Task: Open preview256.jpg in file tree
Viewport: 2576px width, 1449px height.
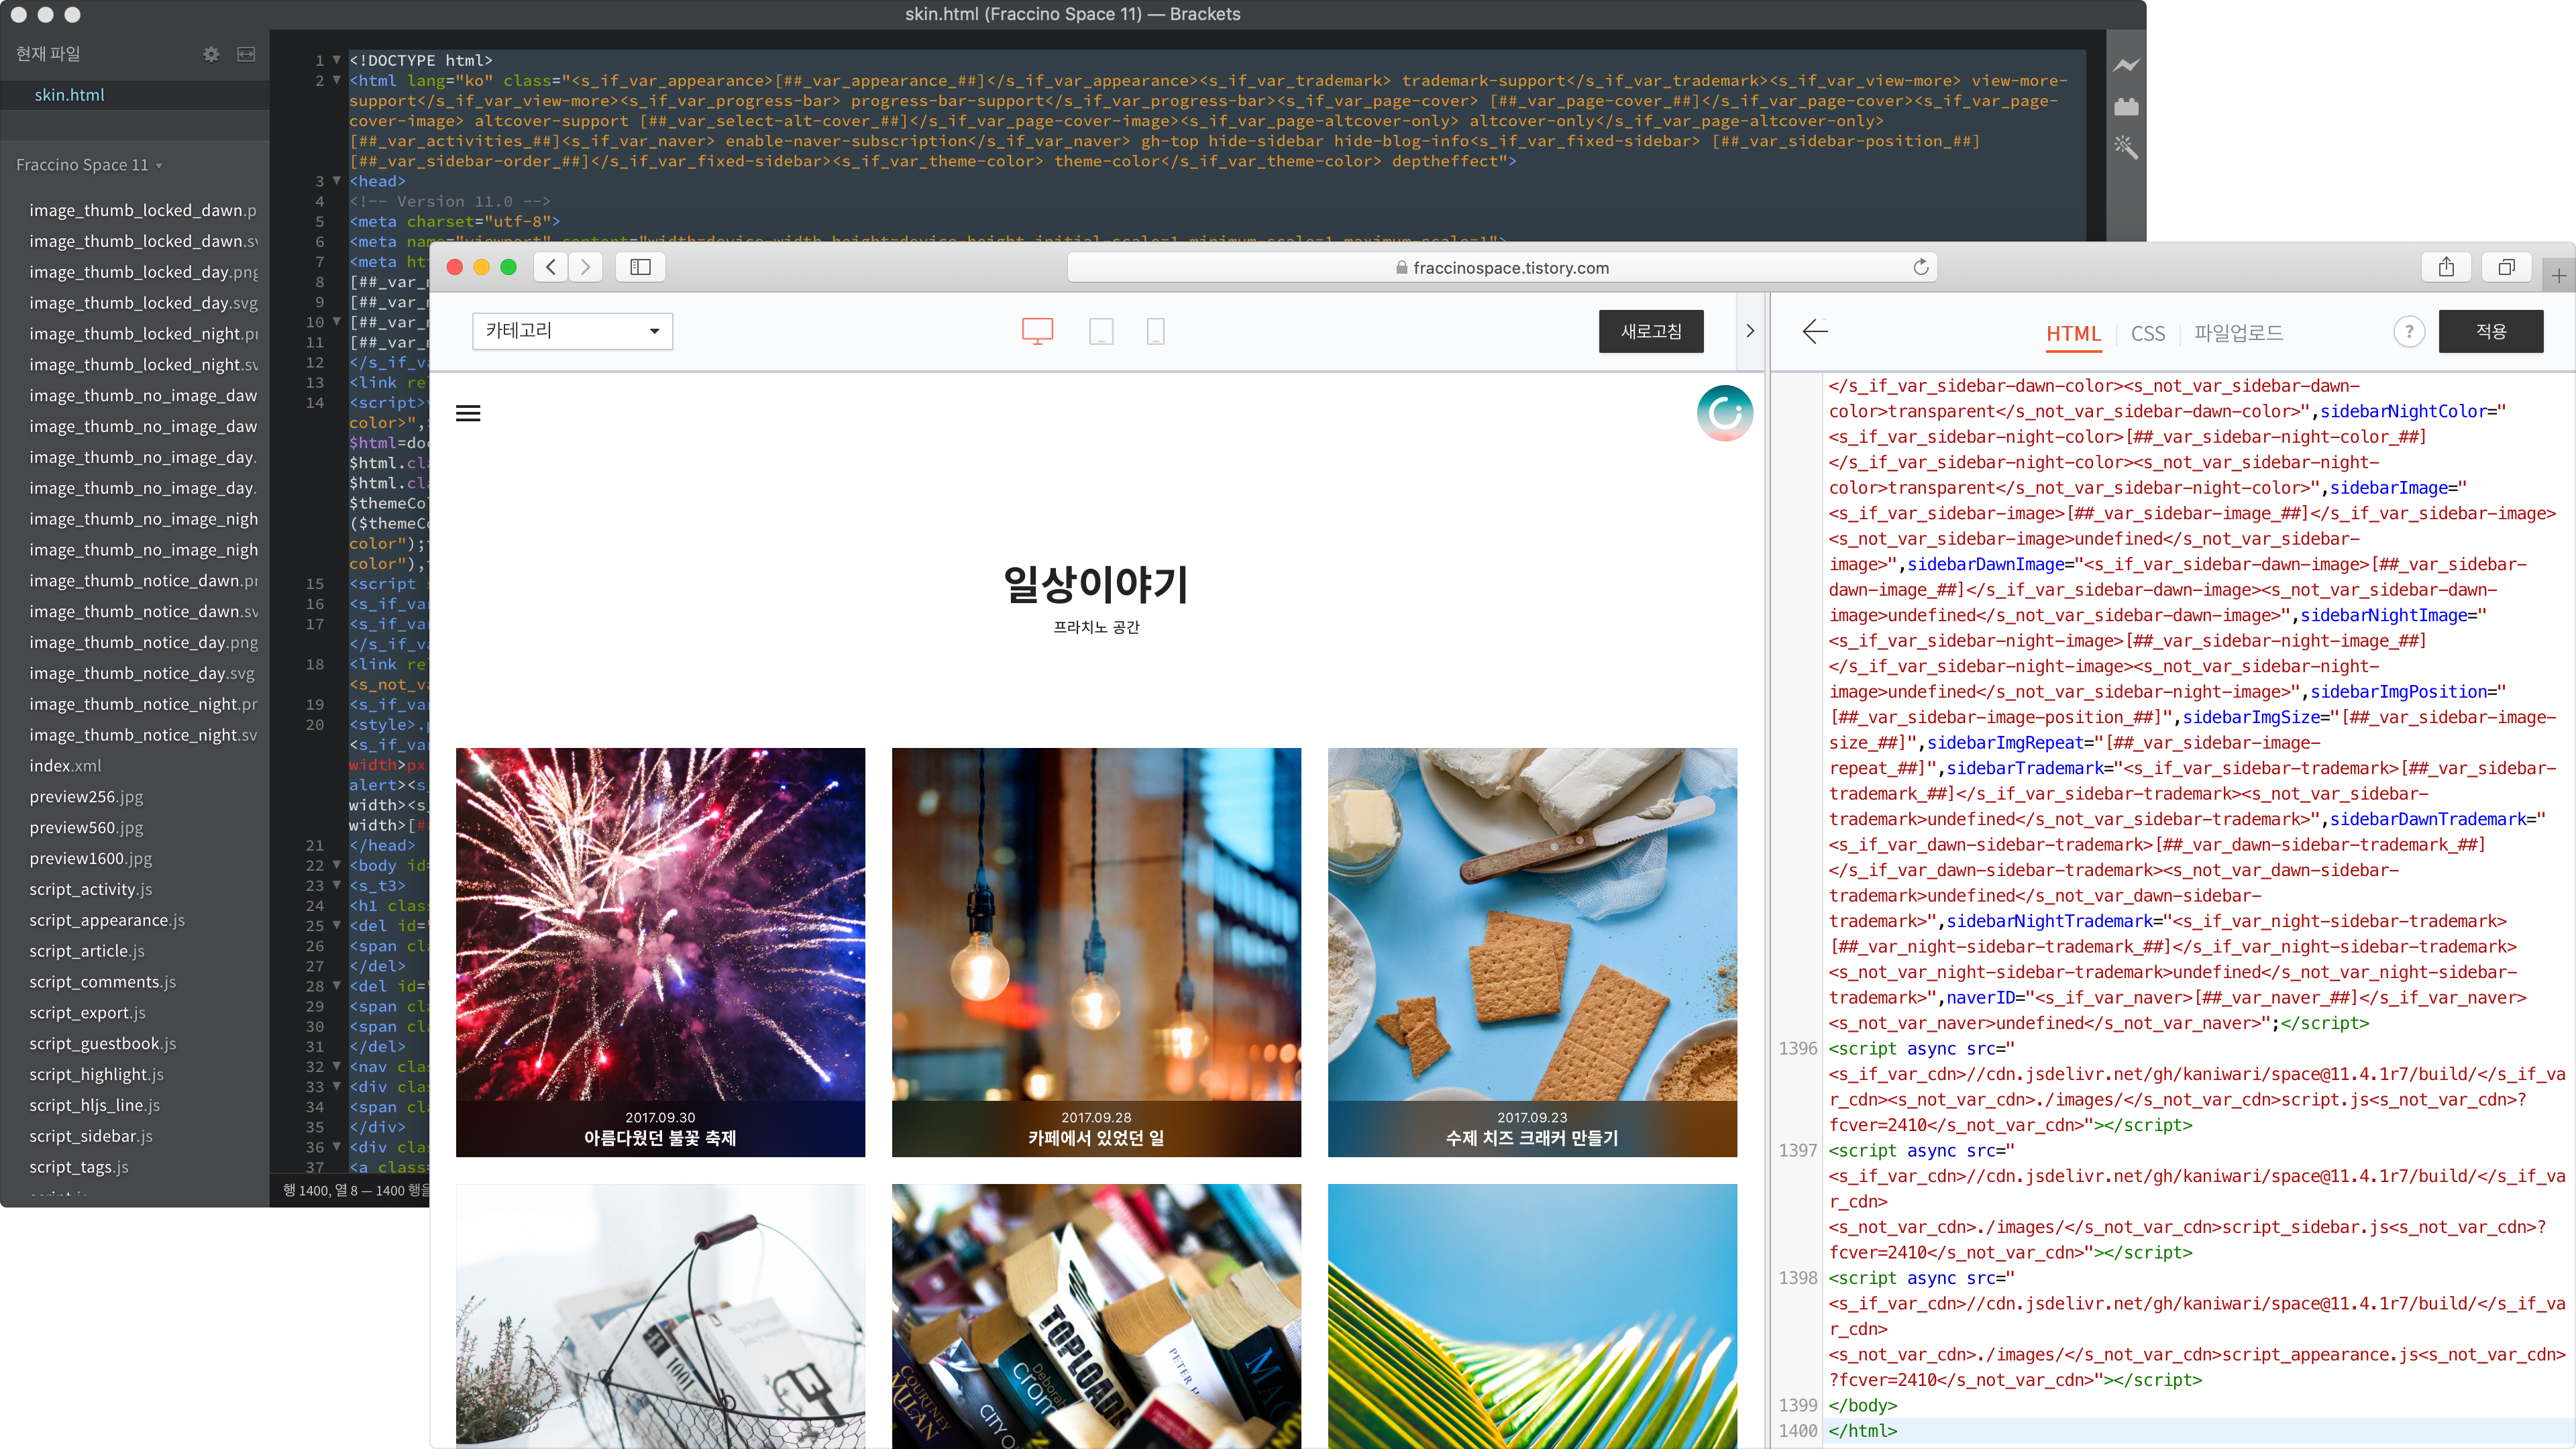Action: (x=86, y=797)
